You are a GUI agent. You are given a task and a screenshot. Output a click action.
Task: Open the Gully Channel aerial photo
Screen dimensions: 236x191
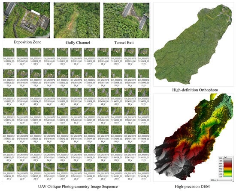pos(77,20)
